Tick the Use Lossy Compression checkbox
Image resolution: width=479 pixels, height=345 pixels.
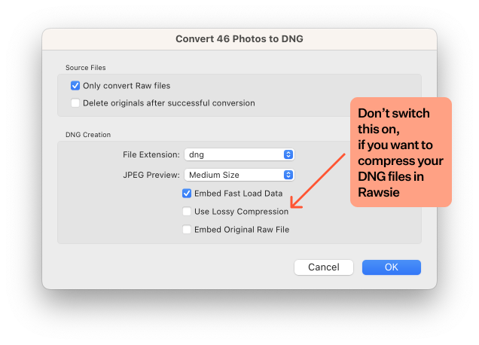click(x=187, y=212)
